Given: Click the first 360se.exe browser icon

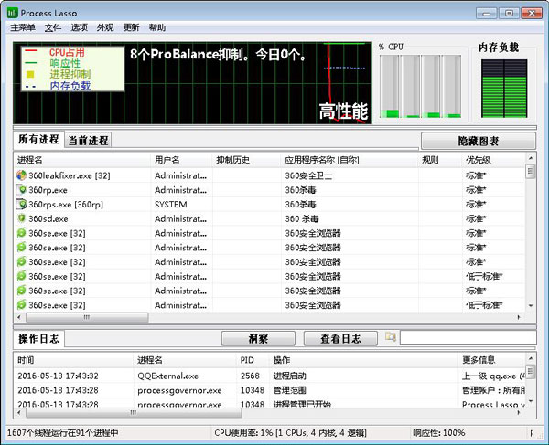Looking at the screenshot, I should [x=22, y=233].
